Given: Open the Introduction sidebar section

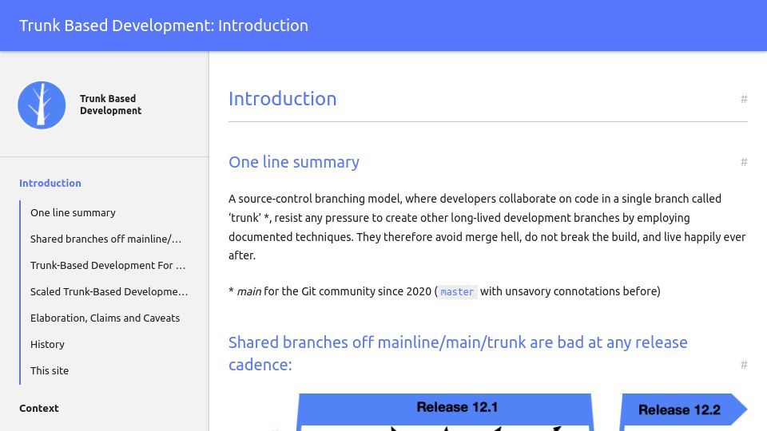Looking at the screenshot, I should tap(50, 184).
